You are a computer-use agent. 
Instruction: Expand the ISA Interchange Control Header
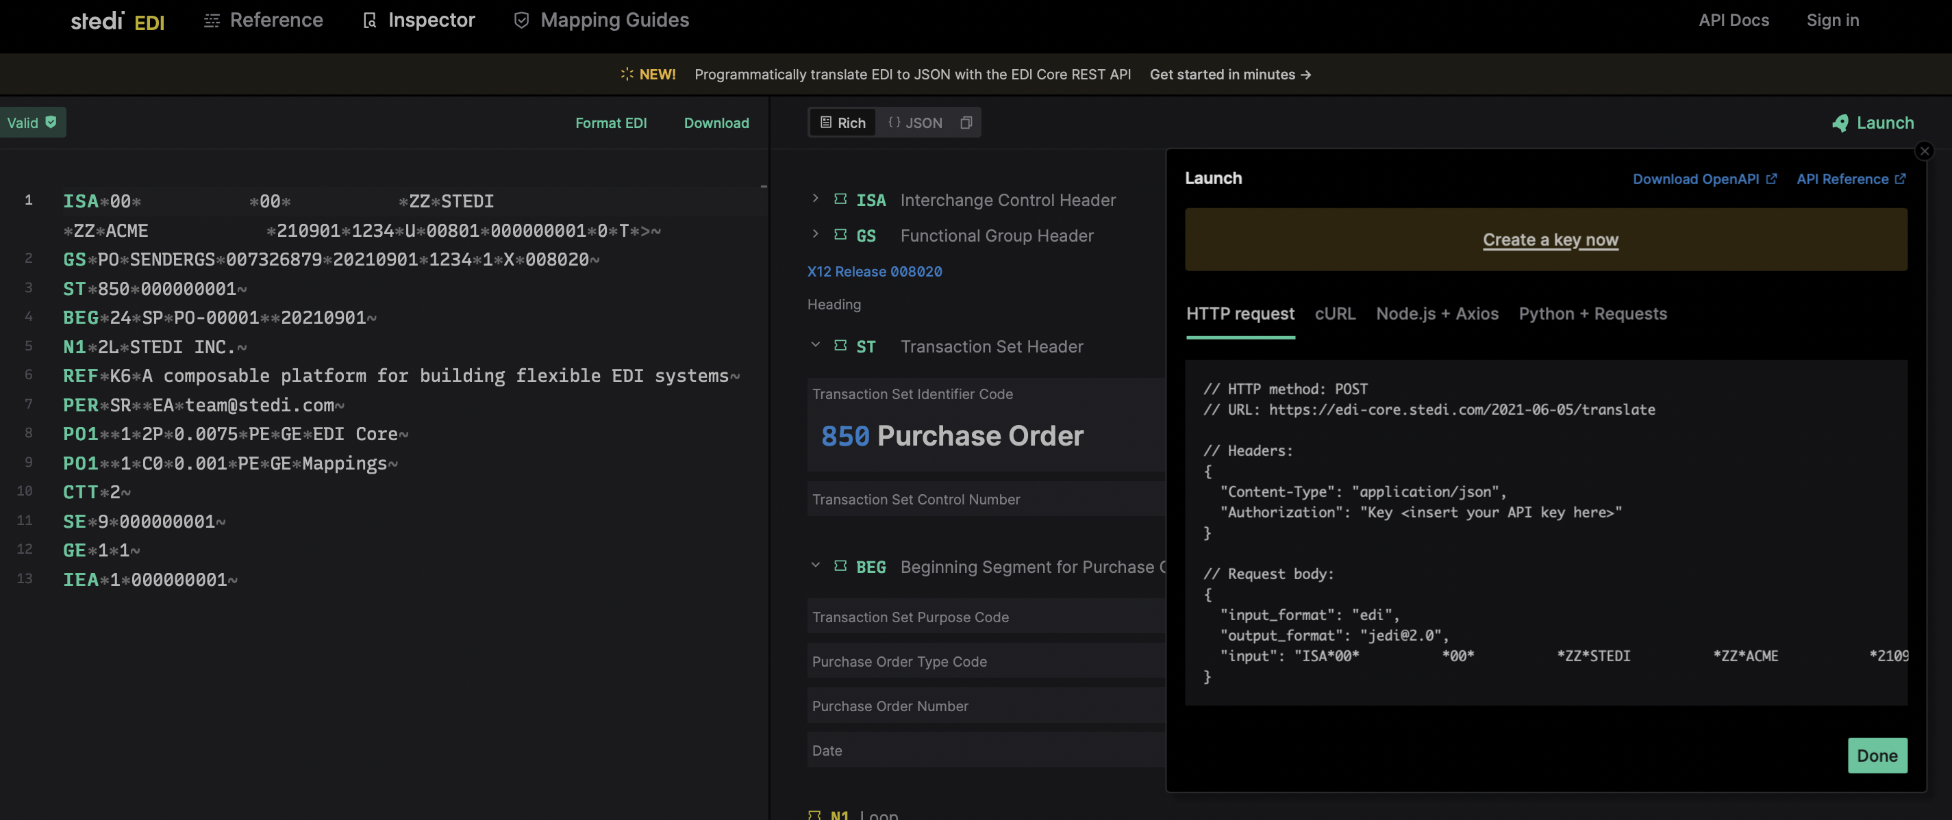tap(815, 199)
